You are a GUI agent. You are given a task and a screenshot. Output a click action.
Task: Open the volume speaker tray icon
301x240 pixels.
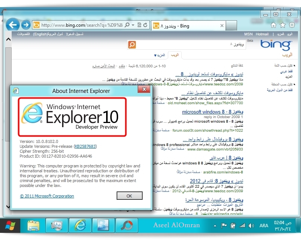(251, 226)
